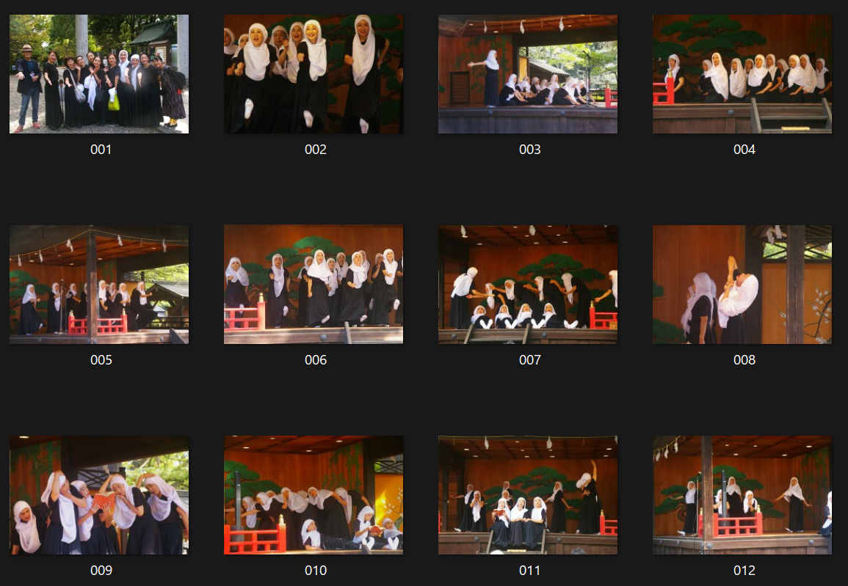Select the "012" caption text
This screenshot has width=848, height=586.
(744, 571)
